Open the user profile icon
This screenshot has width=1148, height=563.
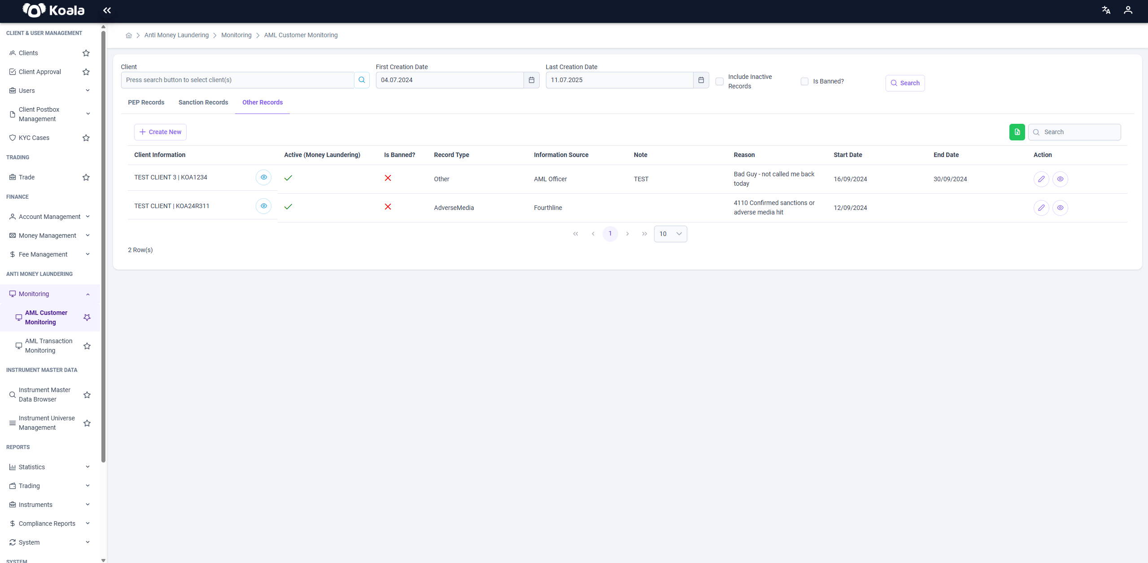pos(1128,10)
